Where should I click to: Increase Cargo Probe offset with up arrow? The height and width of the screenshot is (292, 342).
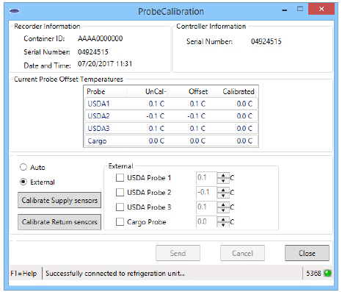click(223, 219)
